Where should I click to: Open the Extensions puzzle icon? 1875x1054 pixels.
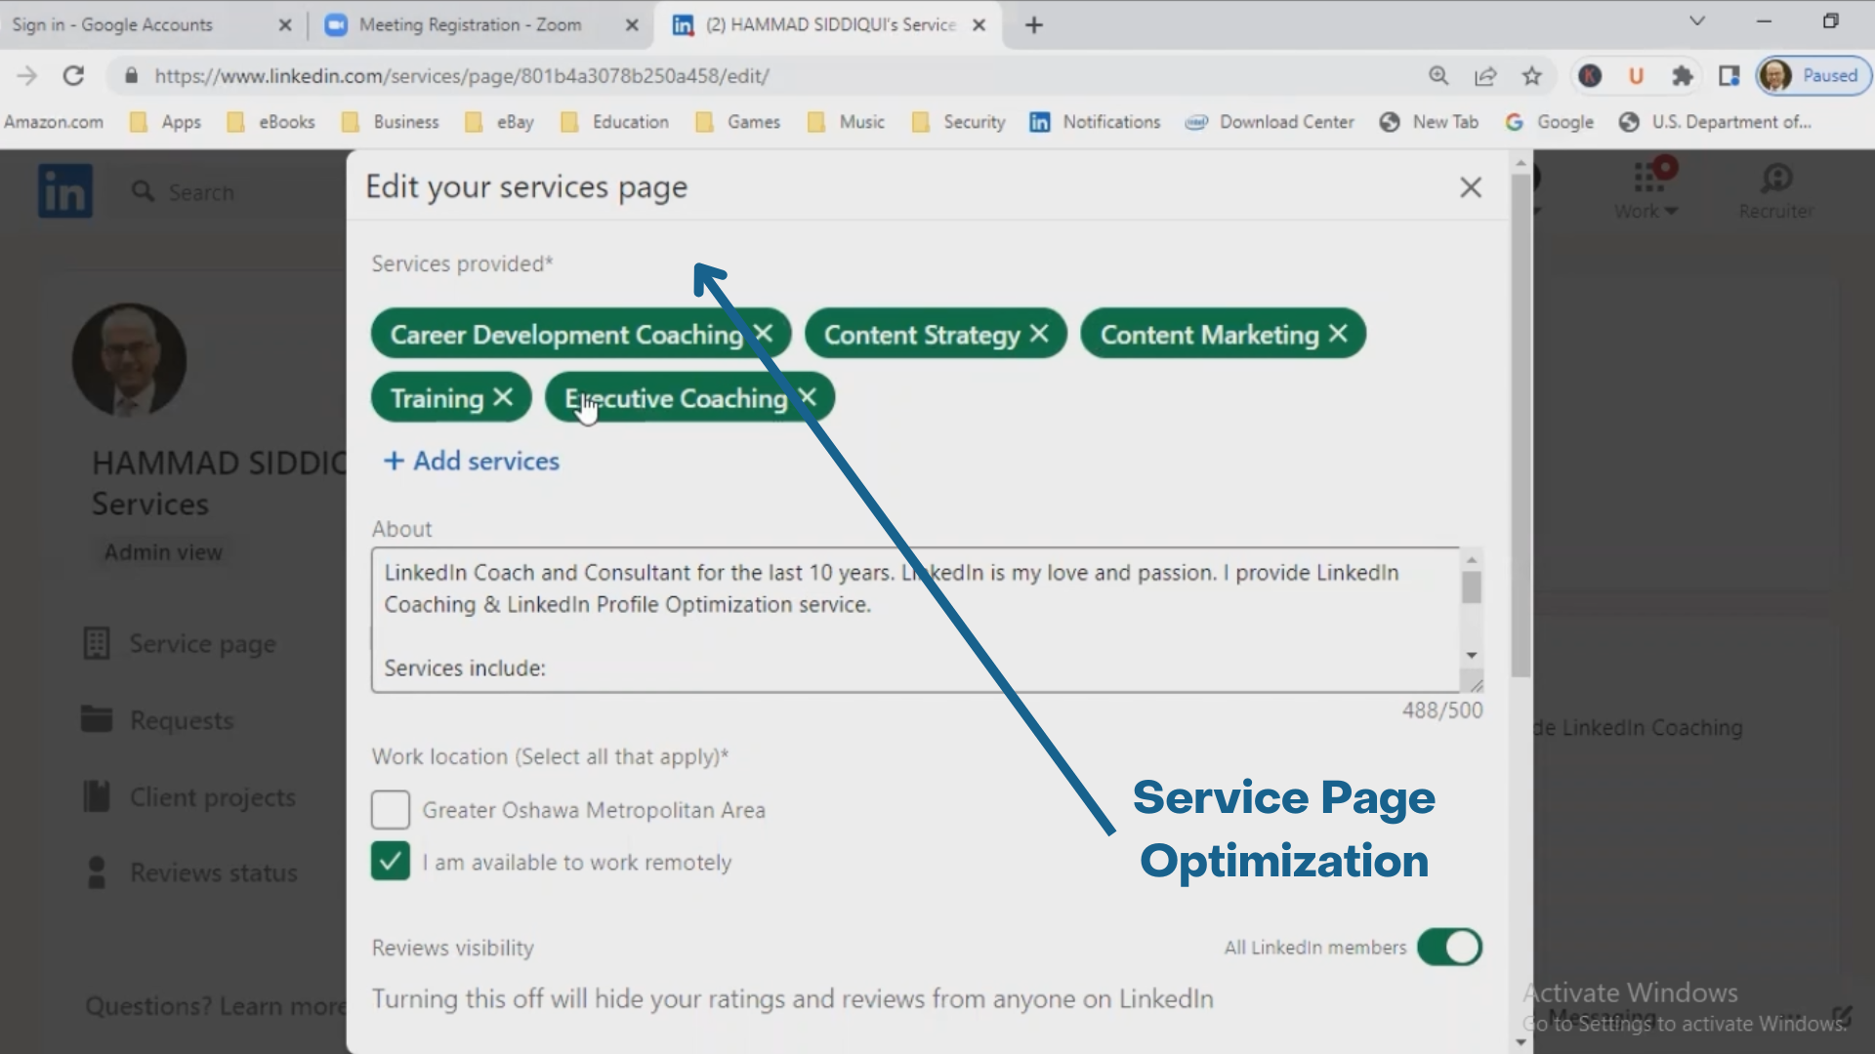click(1683, 75)
